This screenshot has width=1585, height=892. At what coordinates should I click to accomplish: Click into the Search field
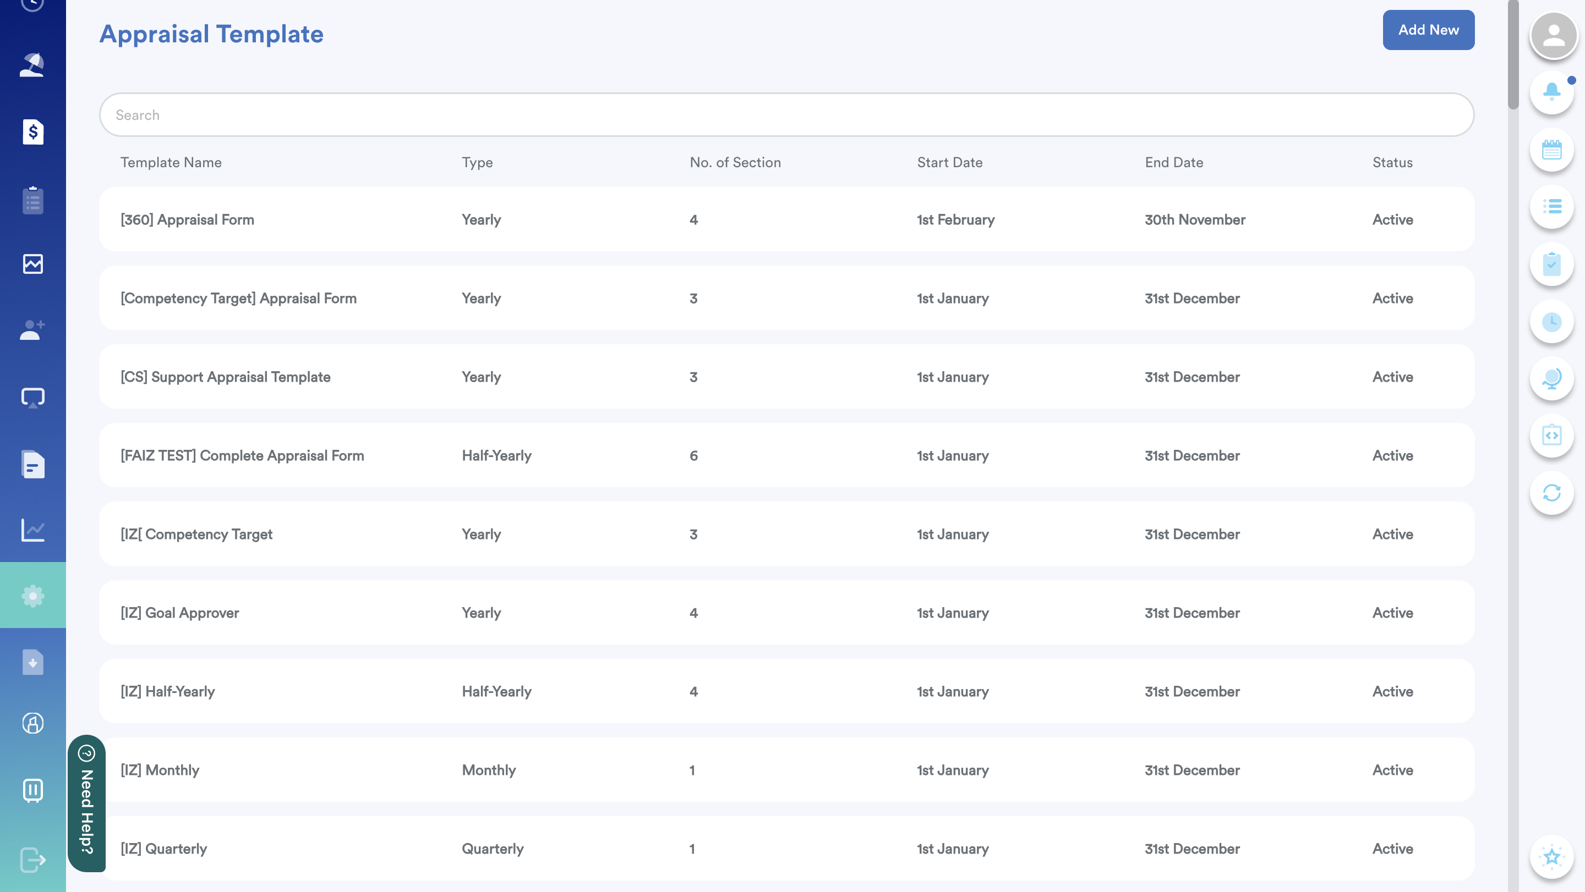(786, 115)
